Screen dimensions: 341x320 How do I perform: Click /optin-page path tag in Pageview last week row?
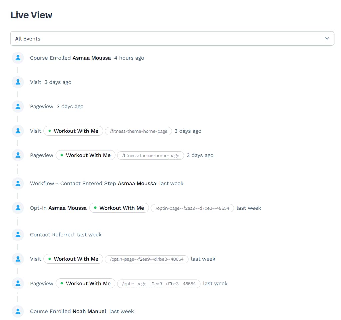tap(159, 284)
